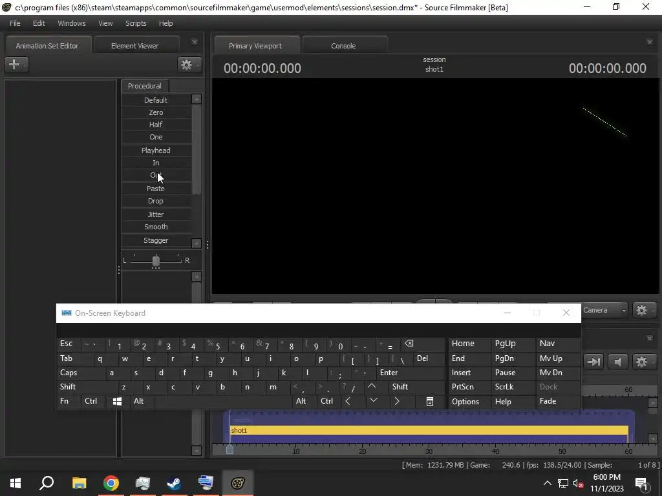Viewport: 662px width, 496px height.
Task: Open File Explorer from taskbar
Action: point(79,483)
